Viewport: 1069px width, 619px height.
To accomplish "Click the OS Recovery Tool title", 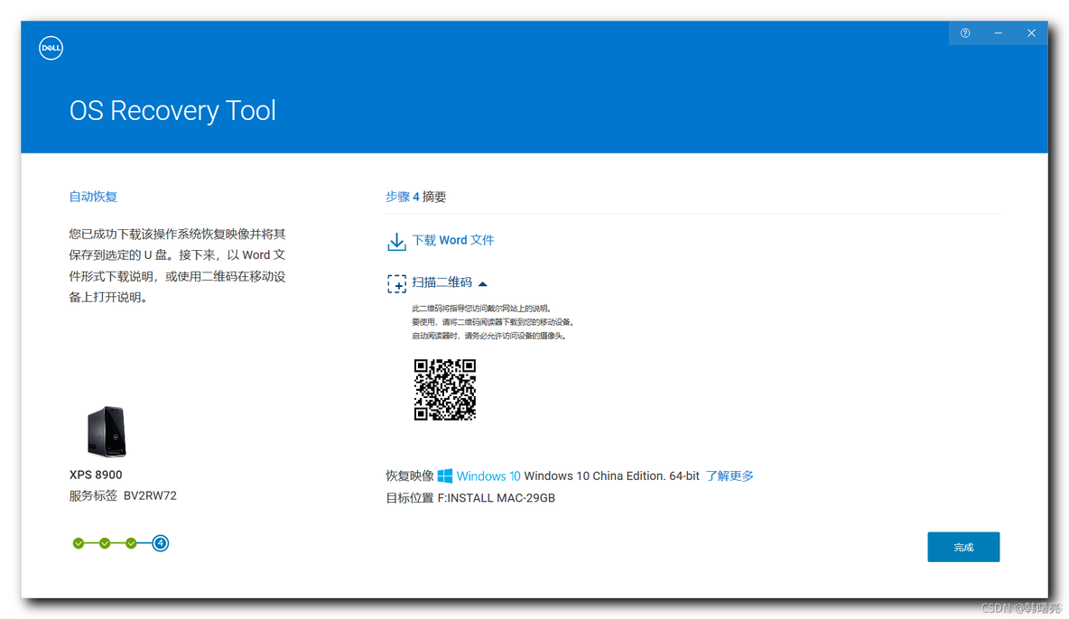I will 172,110.
